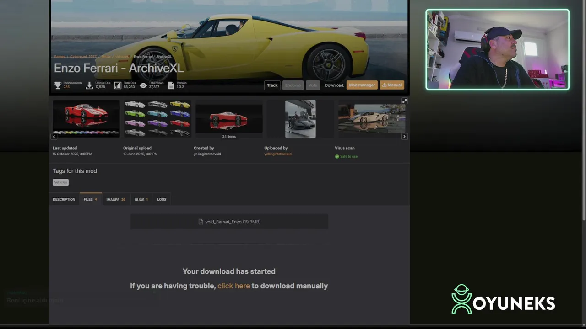Click the 'Safe to use' virus scan text
This screenshot has height=329, width=586.
point(349,156)
